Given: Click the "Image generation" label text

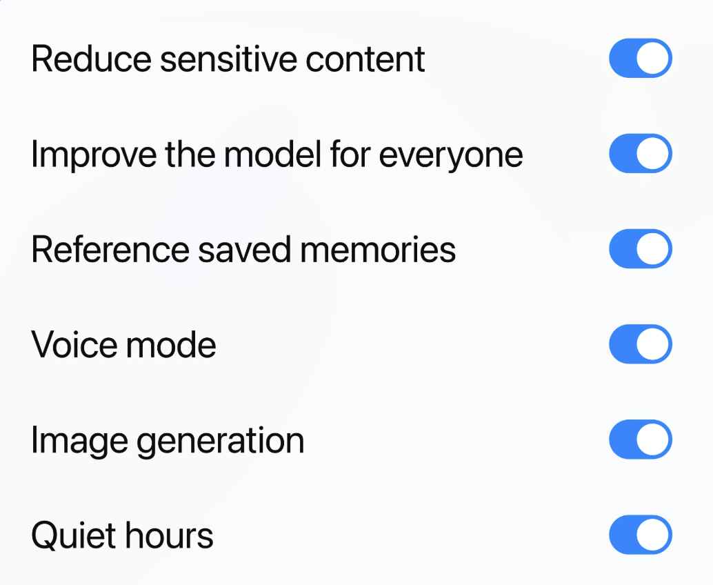Looking at the screenshot, I should (x=168, y=440).
